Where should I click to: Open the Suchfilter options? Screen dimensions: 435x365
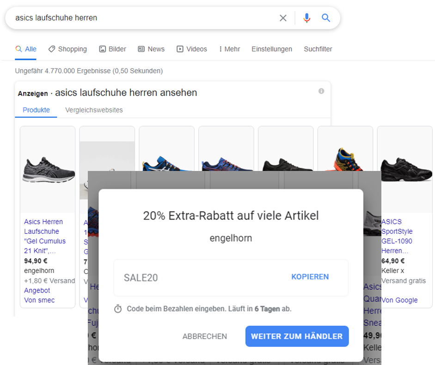click(x=318, y=49)
